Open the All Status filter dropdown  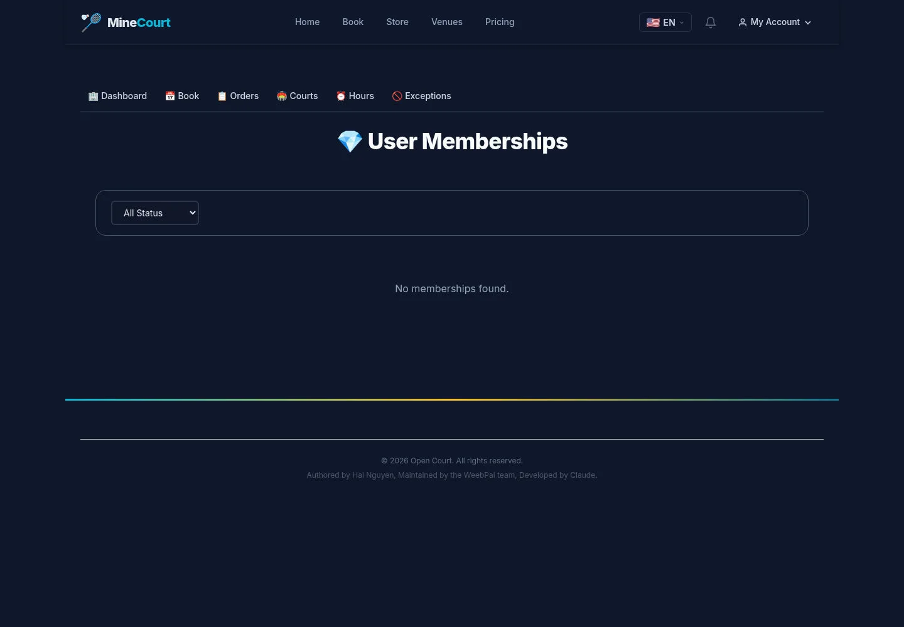[155, 213]
